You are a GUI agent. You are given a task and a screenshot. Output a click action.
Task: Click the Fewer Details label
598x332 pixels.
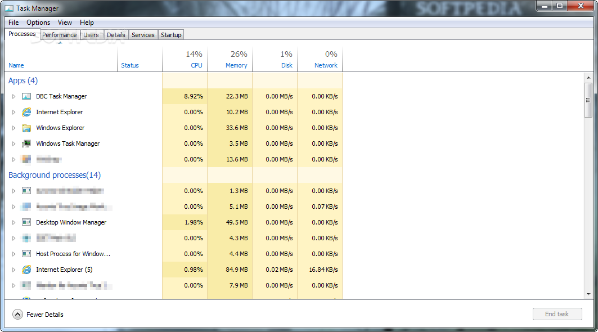44,315
